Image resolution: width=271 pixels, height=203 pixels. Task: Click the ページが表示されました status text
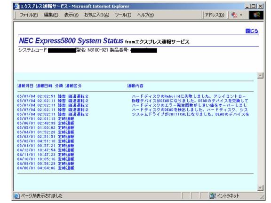coord(42,196)
